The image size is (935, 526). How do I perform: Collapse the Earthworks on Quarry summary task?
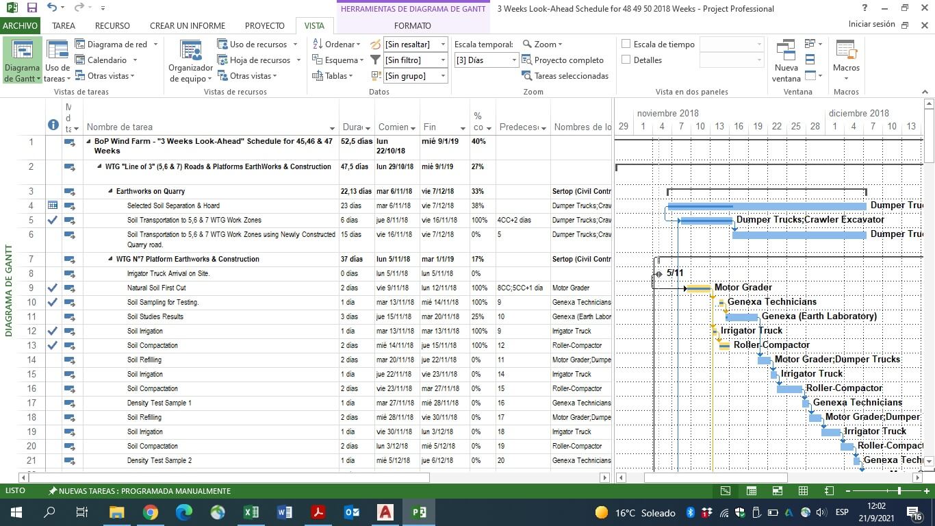[x=111, y=192]
